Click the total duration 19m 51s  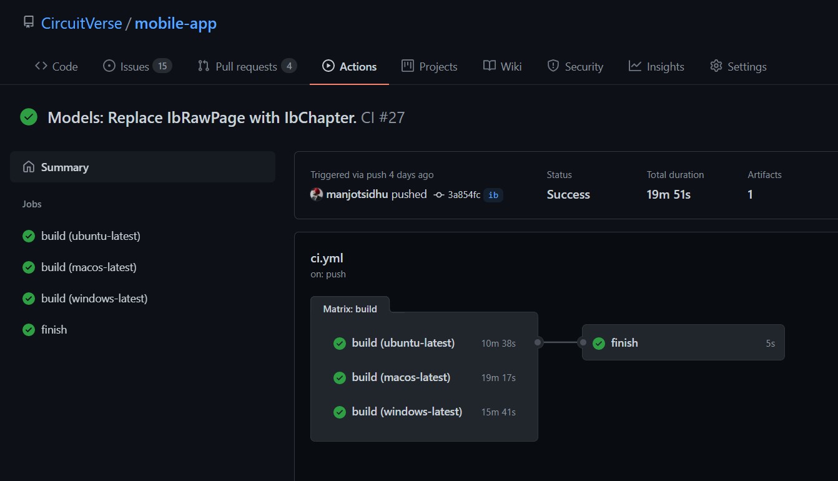pos(669,194)
